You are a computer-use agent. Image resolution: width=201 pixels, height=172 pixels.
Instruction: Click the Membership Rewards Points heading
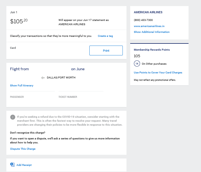point(152,50)
